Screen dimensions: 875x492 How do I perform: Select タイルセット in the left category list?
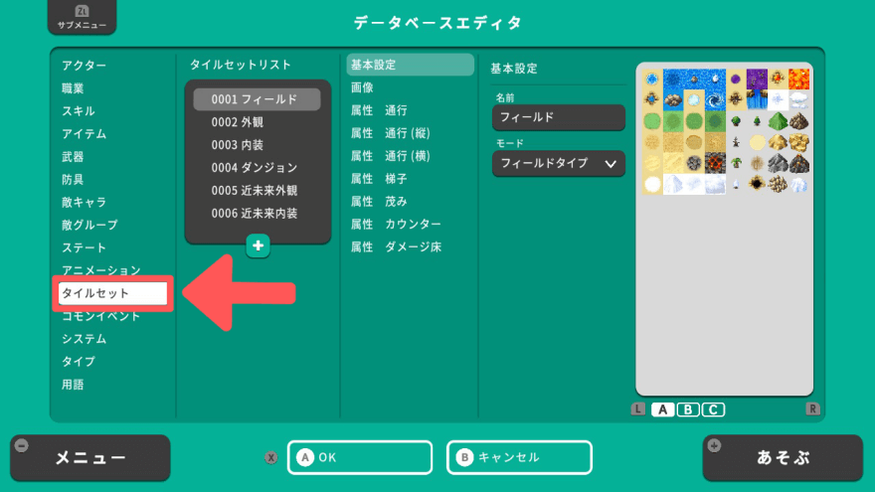coord(113,293)
